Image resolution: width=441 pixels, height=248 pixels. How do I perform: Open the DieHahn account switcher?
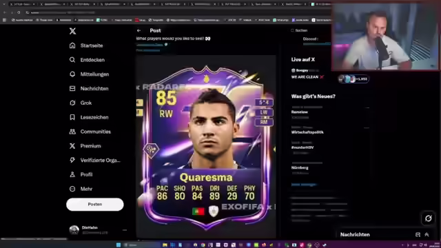(x=98, y=230)
